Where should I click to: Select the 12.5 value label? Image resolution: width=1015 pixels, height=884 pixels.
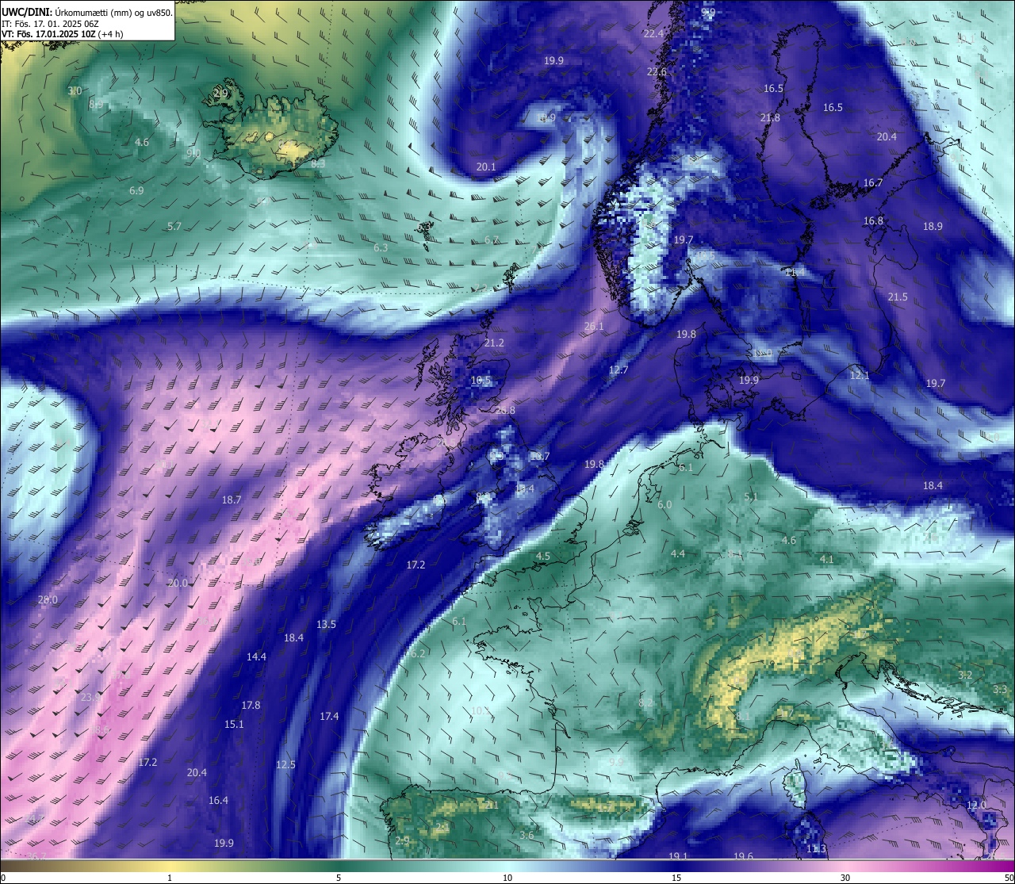coord(285,764)
